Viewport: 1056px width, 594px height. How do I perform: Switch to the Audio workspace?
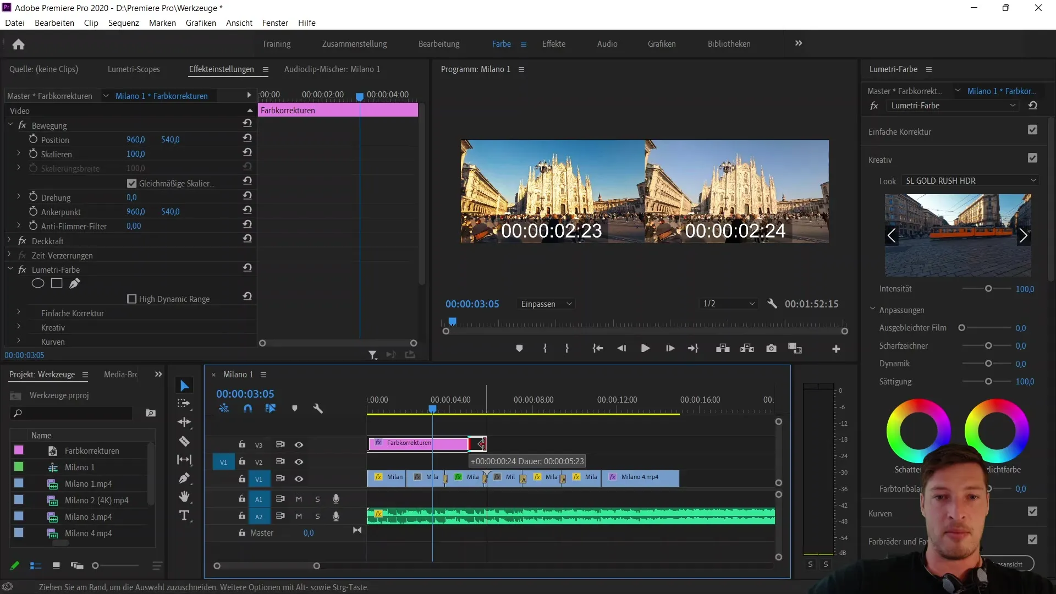[607, 44]
